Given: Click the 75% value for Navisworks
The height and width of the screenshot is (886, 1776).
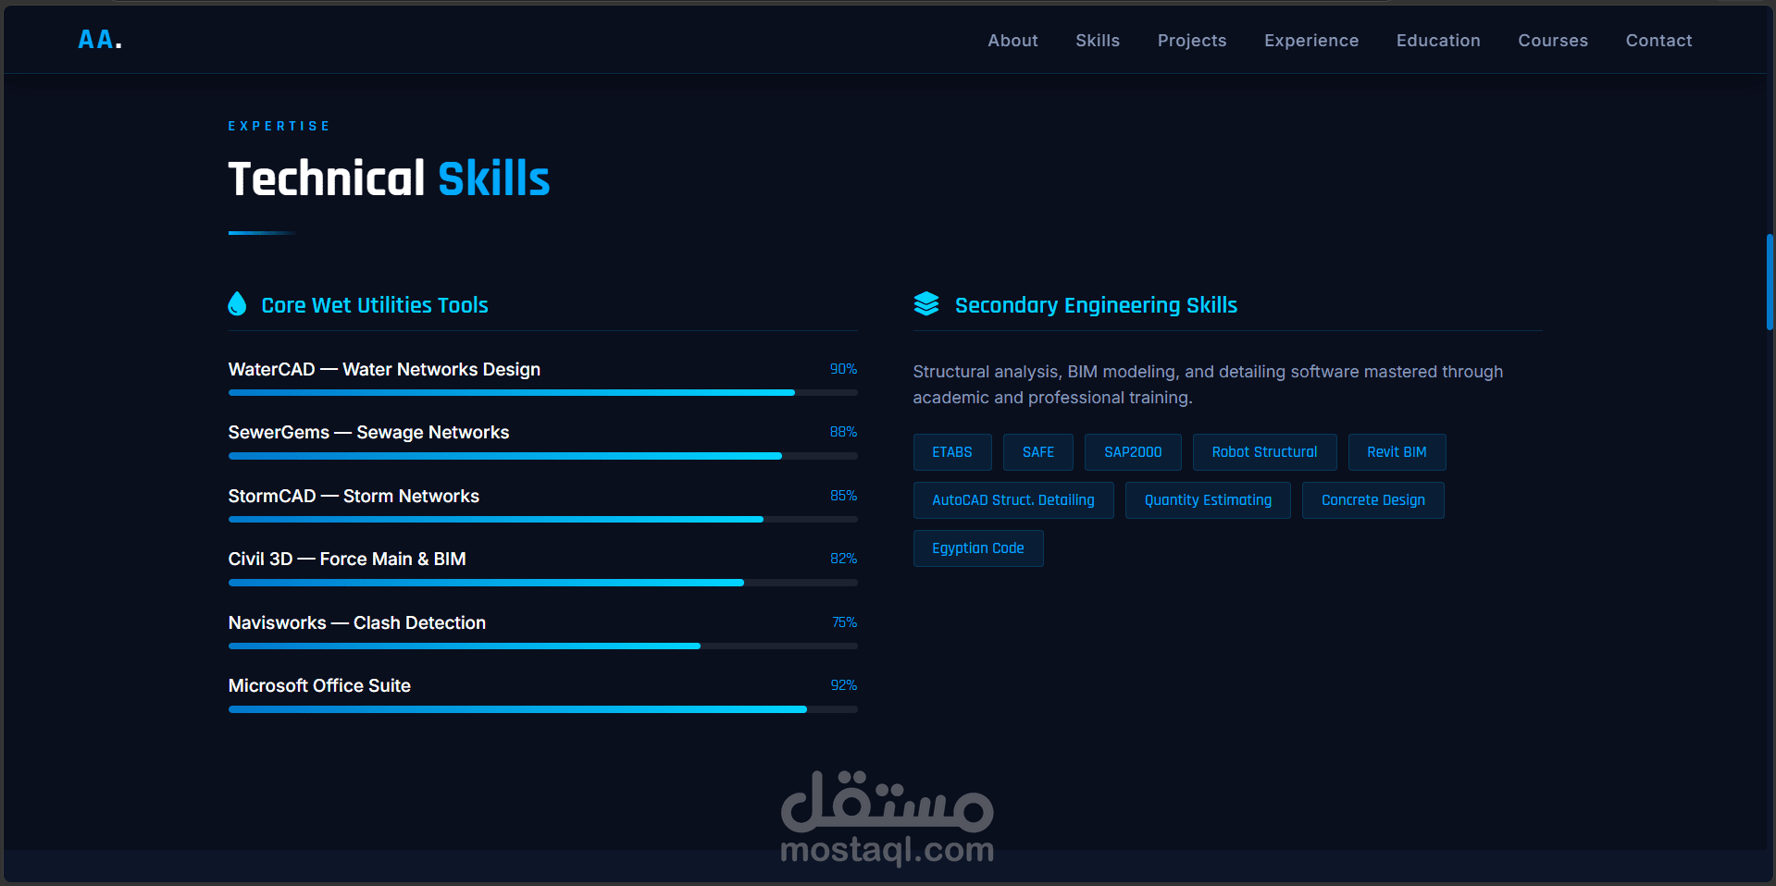Looking at the screenshot, I should click(x=844, y=622).
